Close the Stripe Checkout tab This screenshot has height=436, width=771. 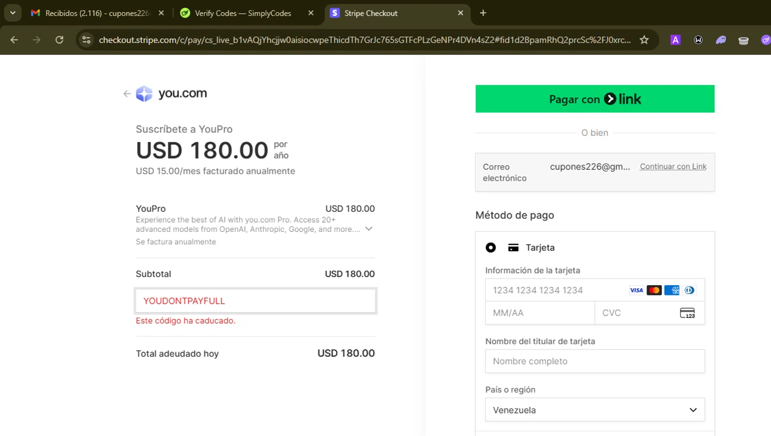(461, 13)
